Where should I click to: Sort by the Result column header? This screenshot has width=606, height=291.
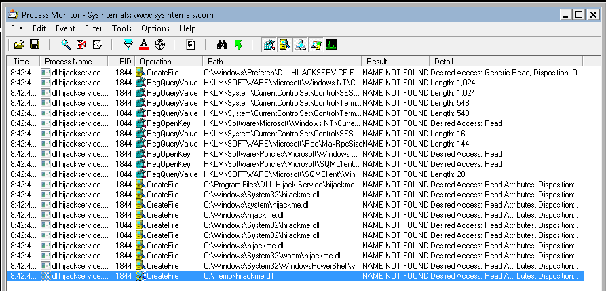pos(395,62)
